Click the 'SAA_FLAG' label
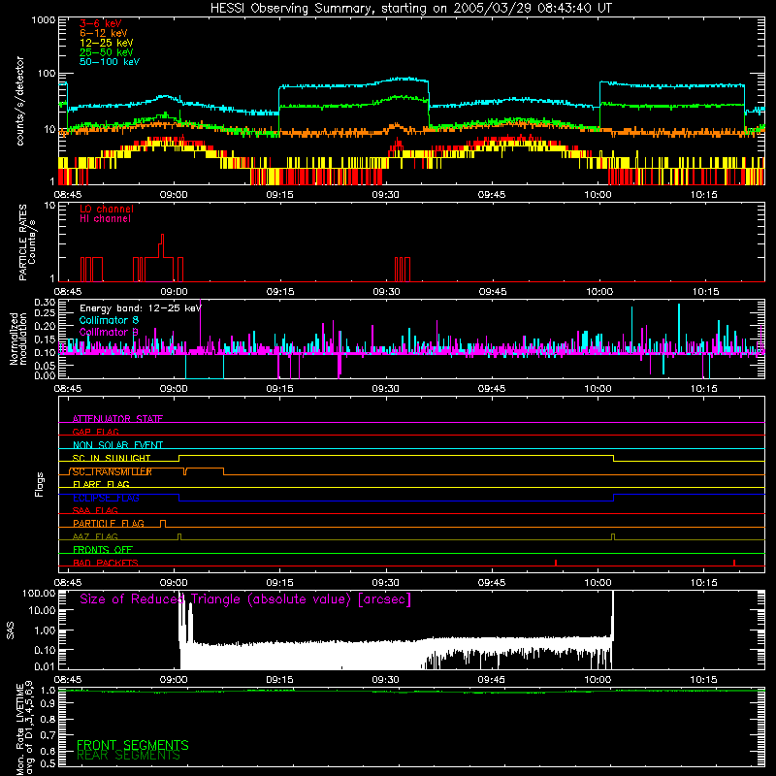Screen dimensions: 776x776 tap(95, 510)
